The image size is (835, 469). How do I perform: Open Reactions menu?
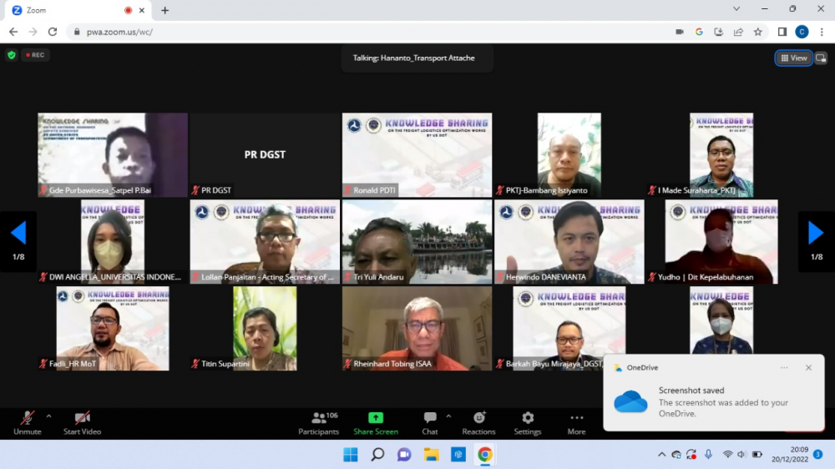478,423
